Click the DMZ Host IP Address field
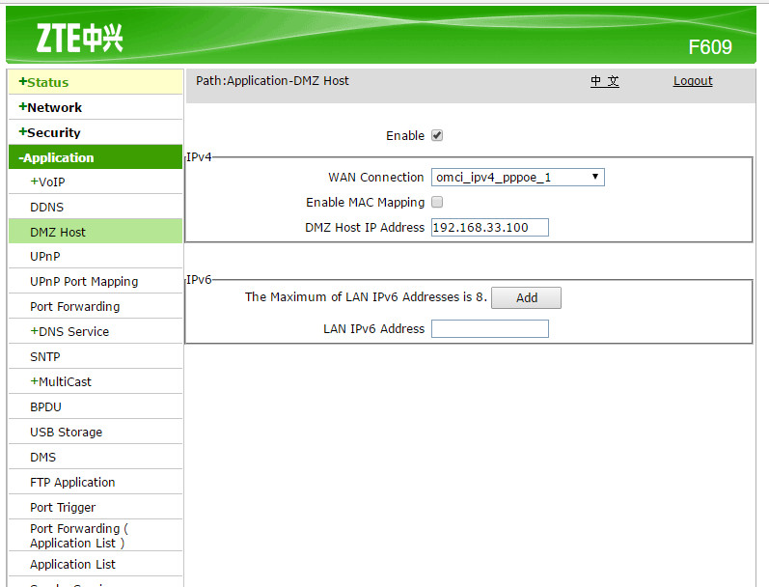769x587 pixels. [490, 227]
